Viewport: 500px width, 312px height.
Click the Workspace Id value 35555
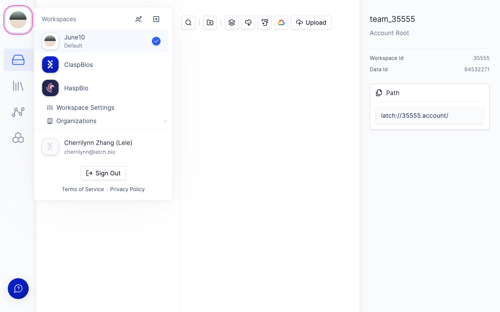(481, 58)
